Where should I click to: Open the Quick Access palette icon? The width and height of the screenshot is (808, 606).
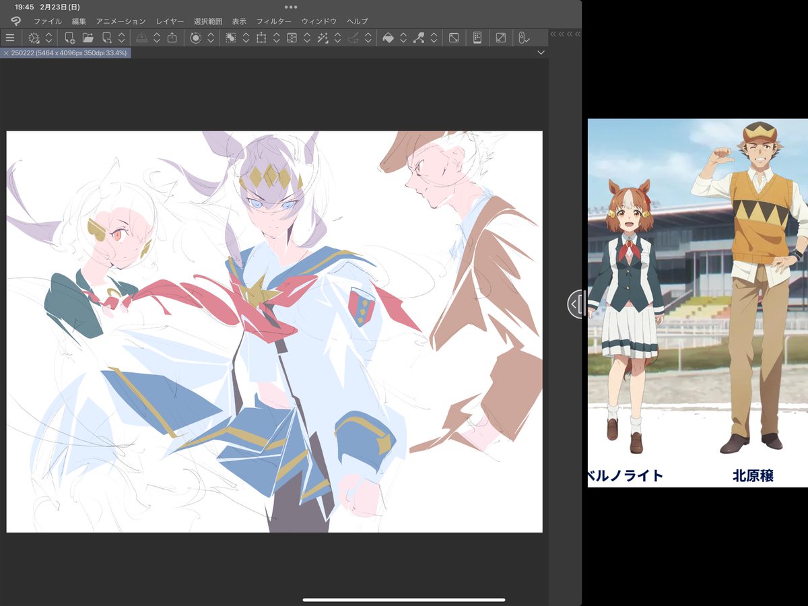pos(477,38)
